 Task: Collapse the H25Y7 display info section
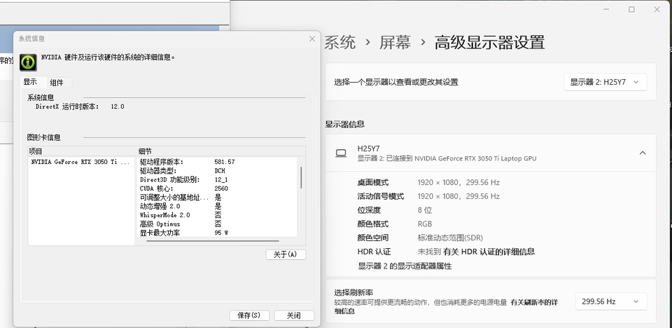(642, 153)
